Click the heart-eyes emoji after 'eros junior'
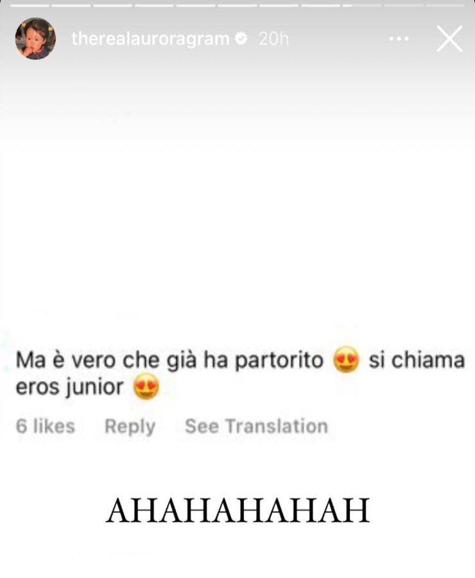This screenshot has height=578, width=475. 146,387
